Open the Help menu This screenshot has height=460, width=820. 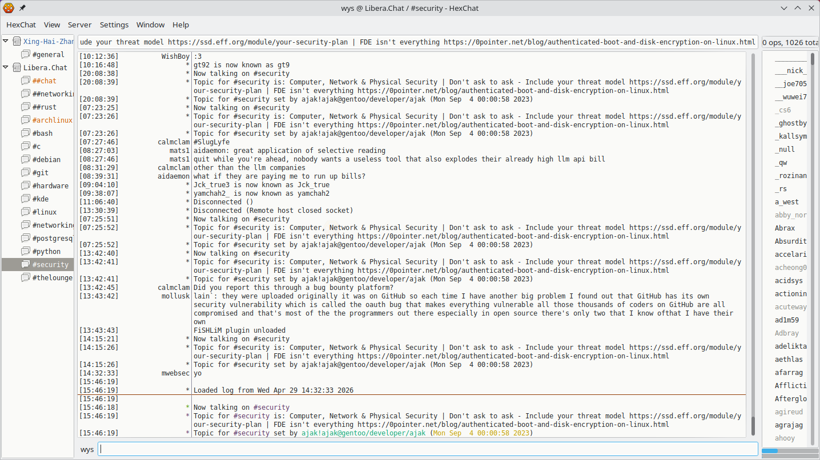[x=181, y=25]
